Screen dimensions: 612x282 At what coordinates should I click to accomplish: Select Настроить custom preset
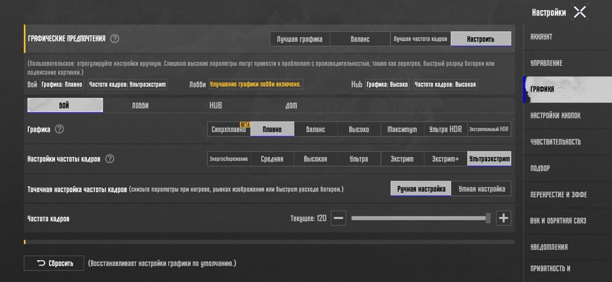point(481,39)
